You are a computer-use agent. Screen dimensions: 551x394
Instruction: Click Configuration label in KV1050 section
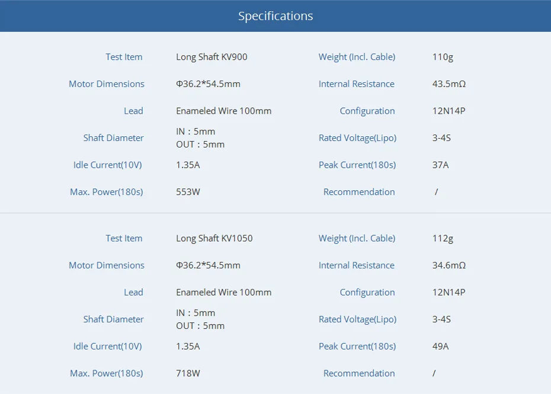(367, 292)
